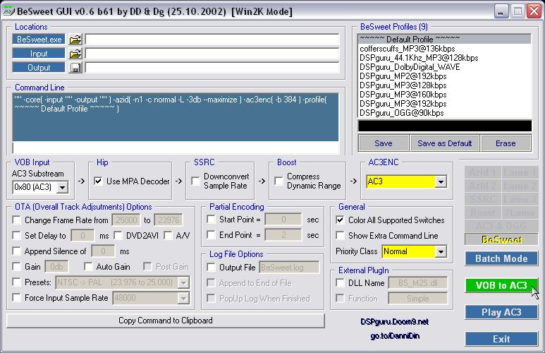Click the Exit button

(501, 339)
